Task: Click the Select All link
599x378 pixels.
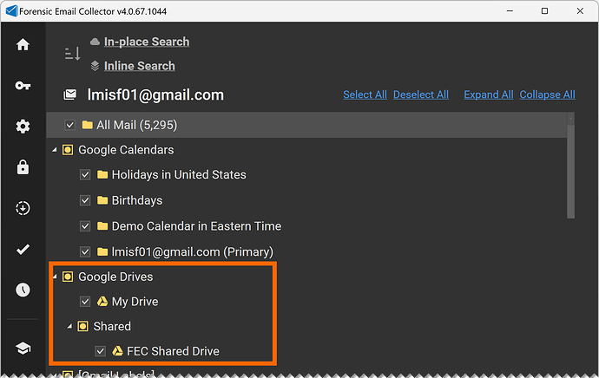Action: [365, 94]
